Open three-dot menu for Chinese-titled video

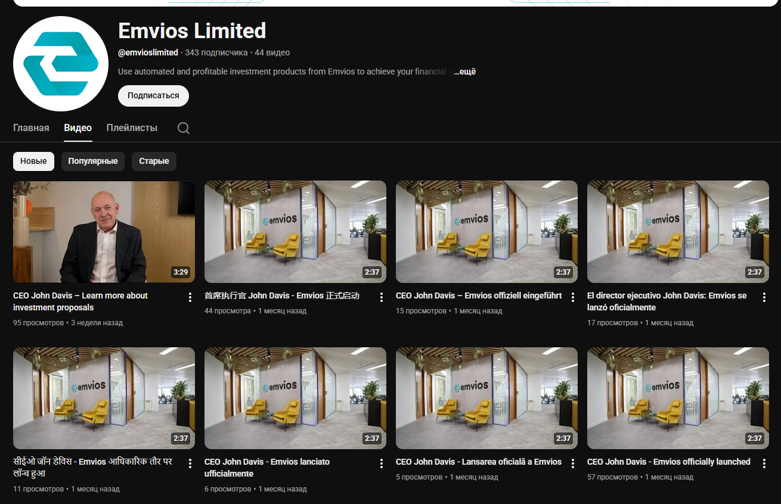click(382, 297)
